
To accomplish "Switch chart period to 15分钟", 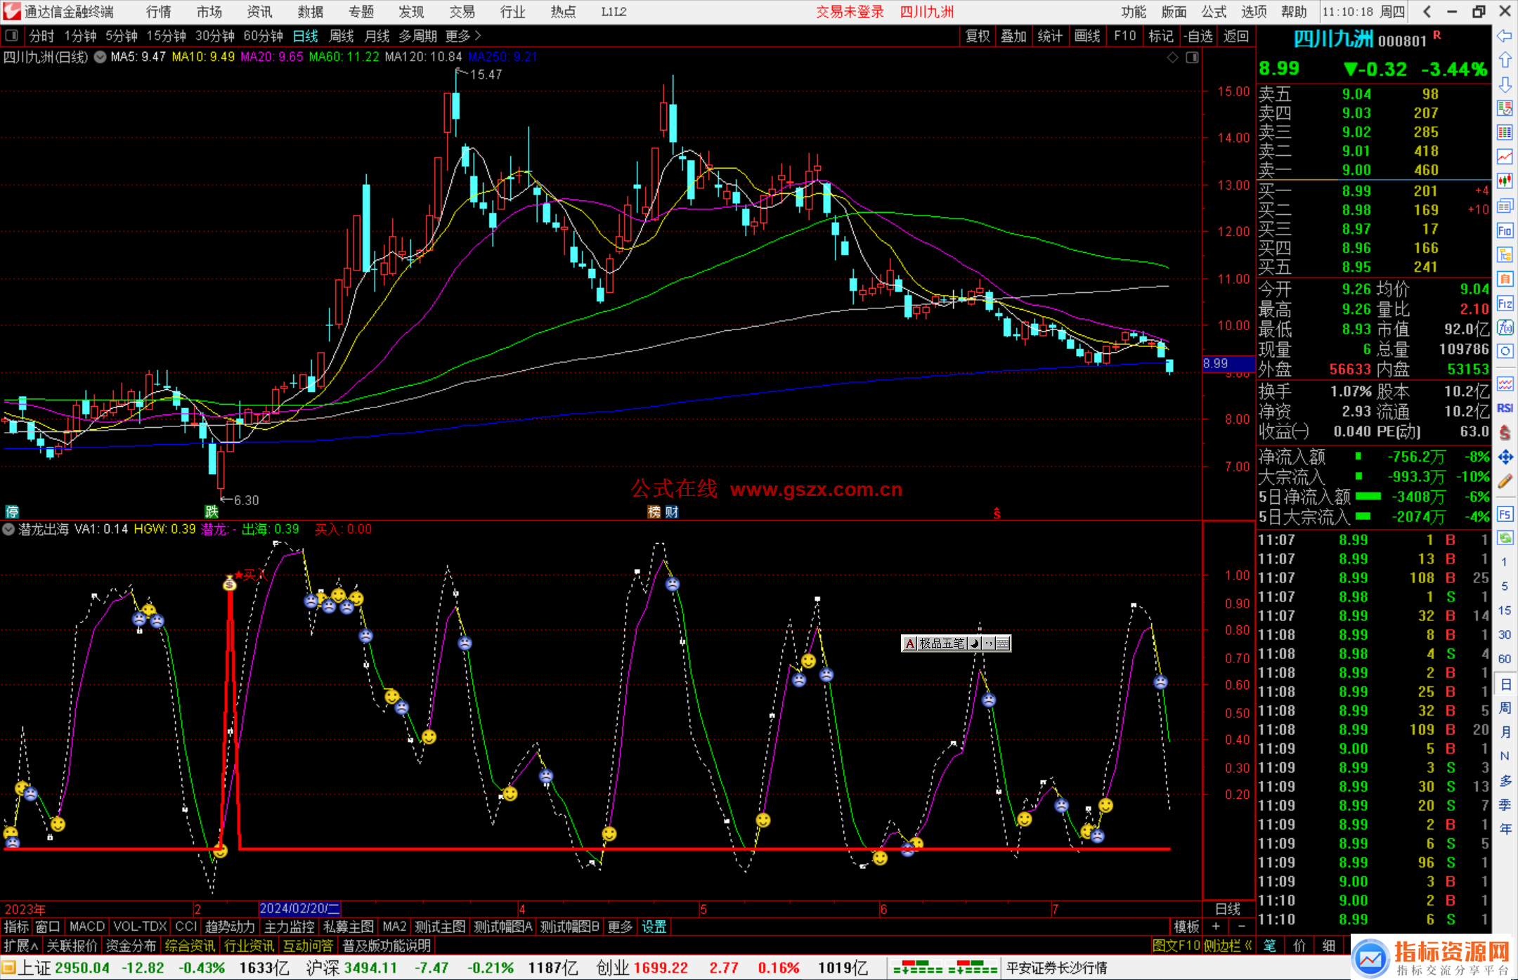I will point(166,36).
